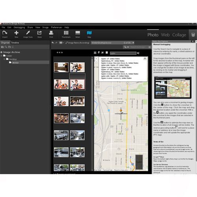Click the go icon beside map search box

pos(138,53)
